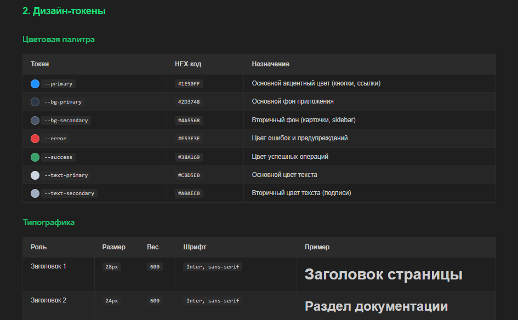Image resolution: width=518 pixels, height=320 pixels.
Task: Select the #38A169 hex code
Action: (x=189, y=157)
